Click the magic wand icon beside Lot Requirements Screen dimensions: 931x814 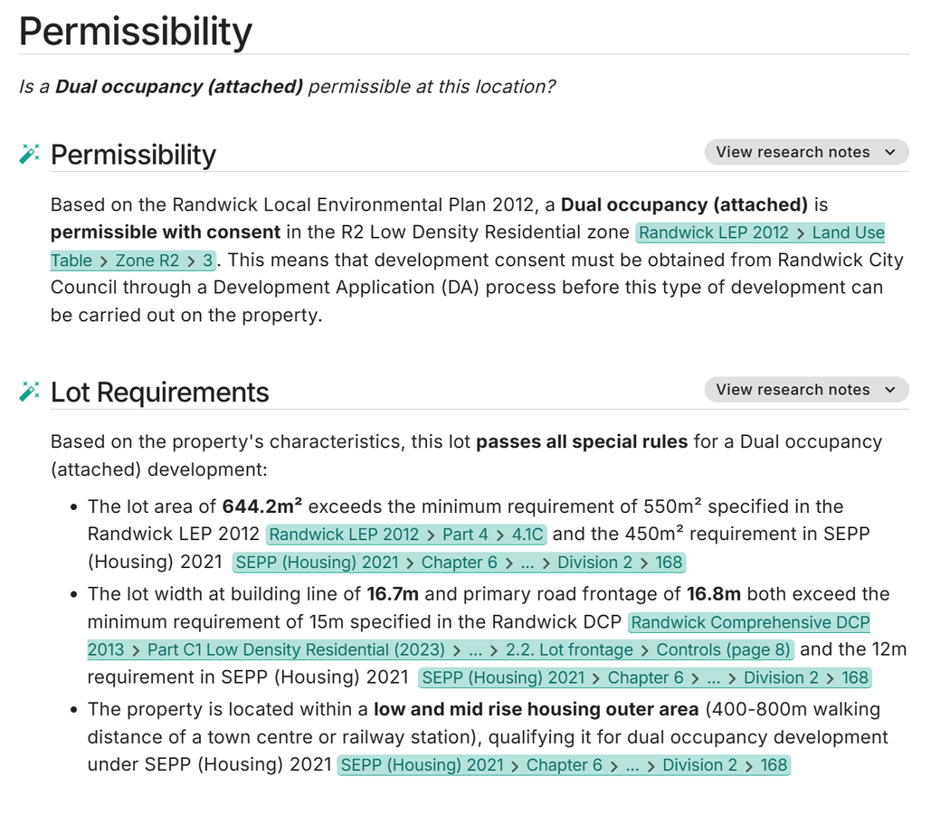(30, 392)
